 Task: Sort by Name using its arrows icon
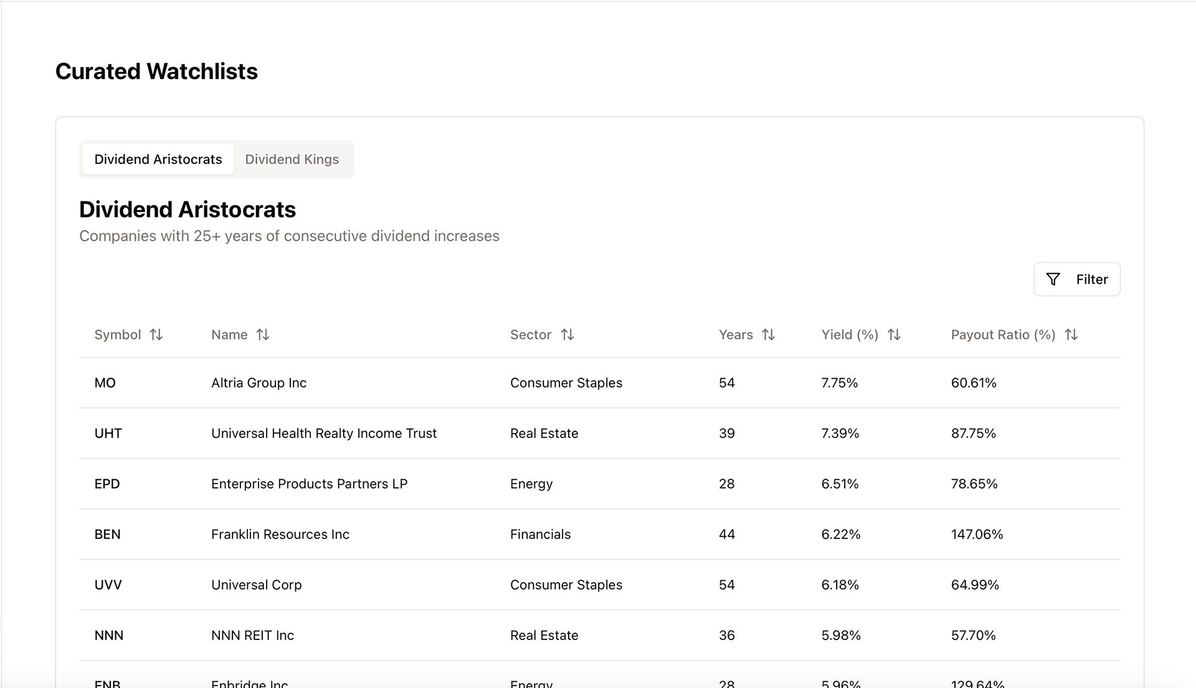click(x=263, y=335)
